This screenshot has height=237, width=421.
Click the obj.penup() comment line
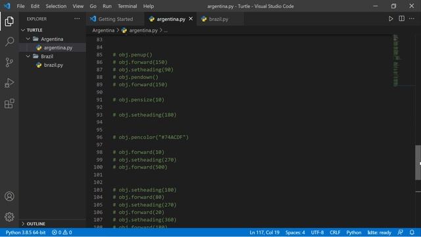click(x=132, y=55)
